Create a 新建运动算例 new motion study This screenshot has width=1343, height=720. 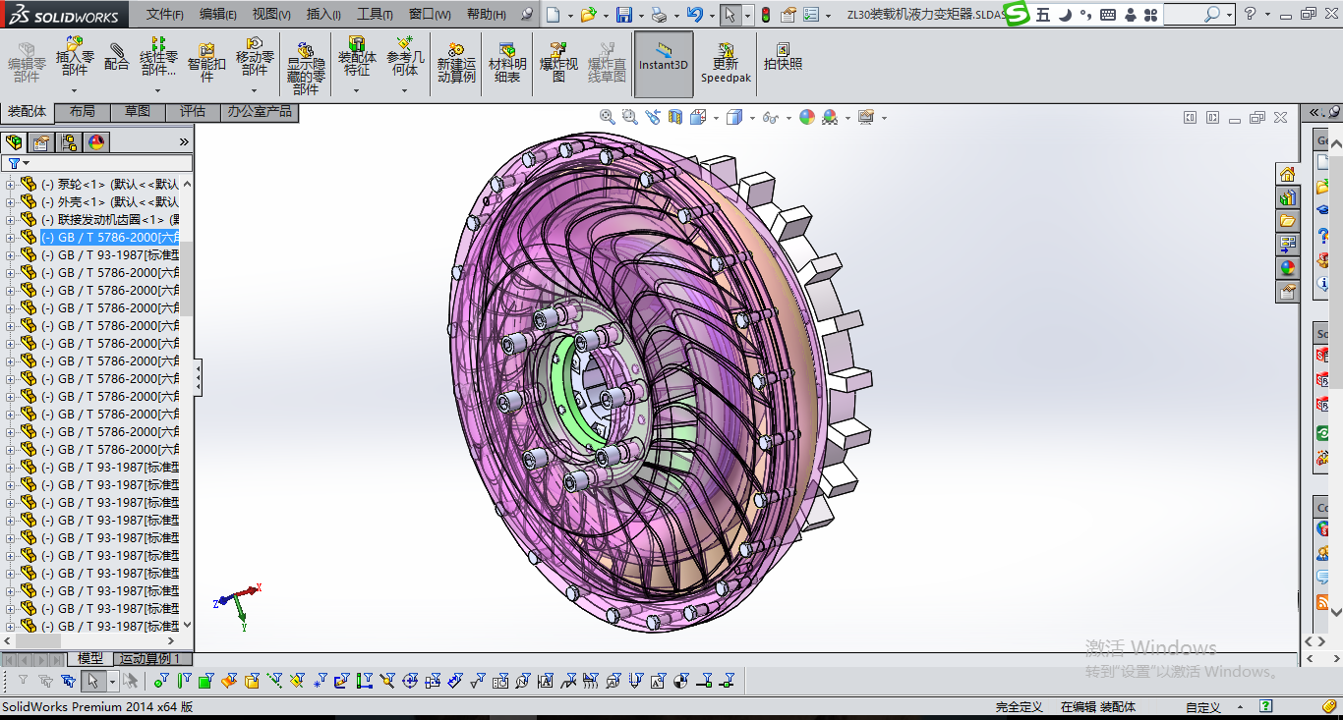(456, 62)
